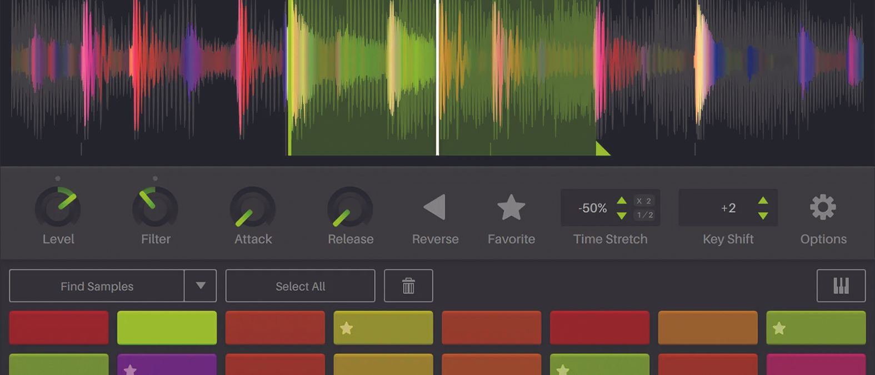The width and height of the screenshot is (875, 375).
Task: Select the starred olive pad in top row
Action: click(383, 327)
